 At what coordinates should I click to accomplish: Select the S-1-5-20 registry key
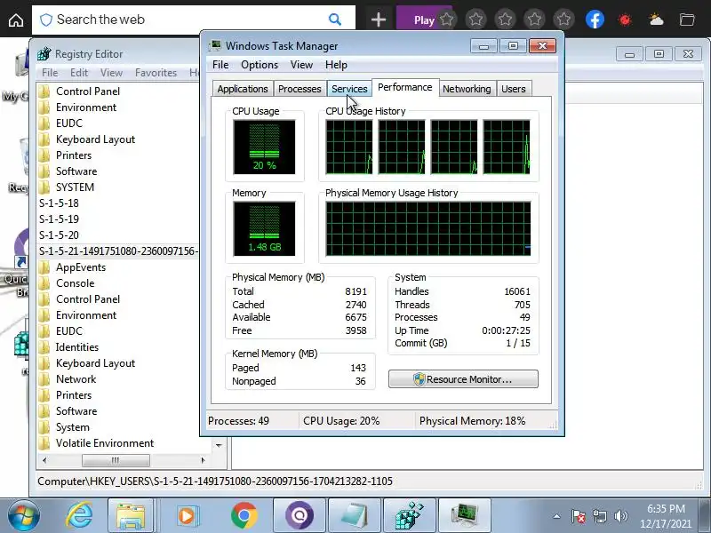(59, 235)
